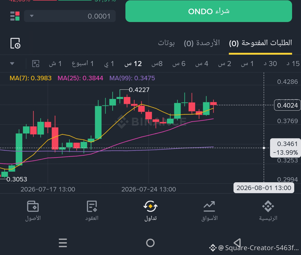Tap the Android recent apps menu button
The height and width of the screenshot is (255, 301).
(63, 243)
